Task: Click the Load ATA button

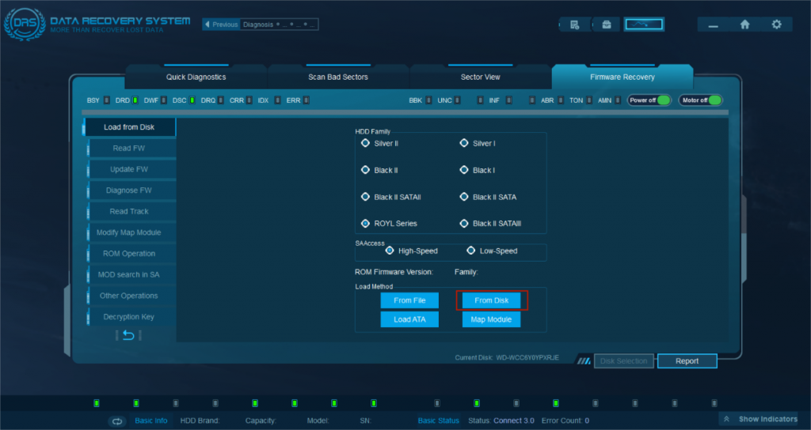Action: (409, 319)
